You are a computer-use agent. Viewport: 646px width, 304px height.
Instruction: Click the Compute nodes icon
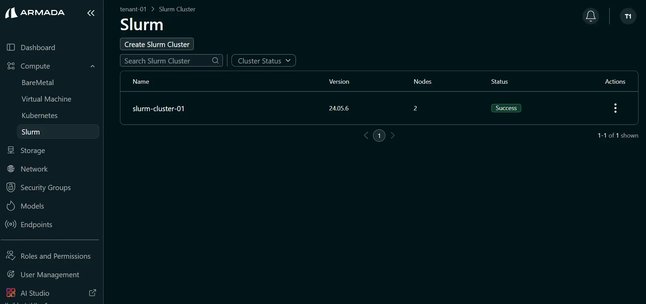[11, 66]
